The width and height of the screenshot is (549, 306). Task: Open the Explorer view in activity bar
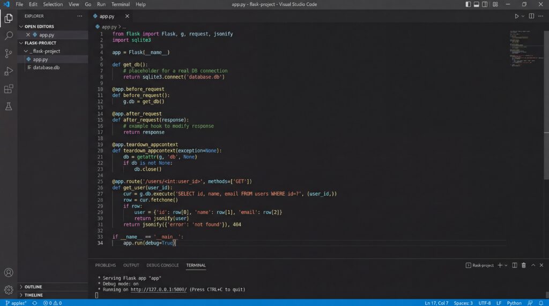9,18
